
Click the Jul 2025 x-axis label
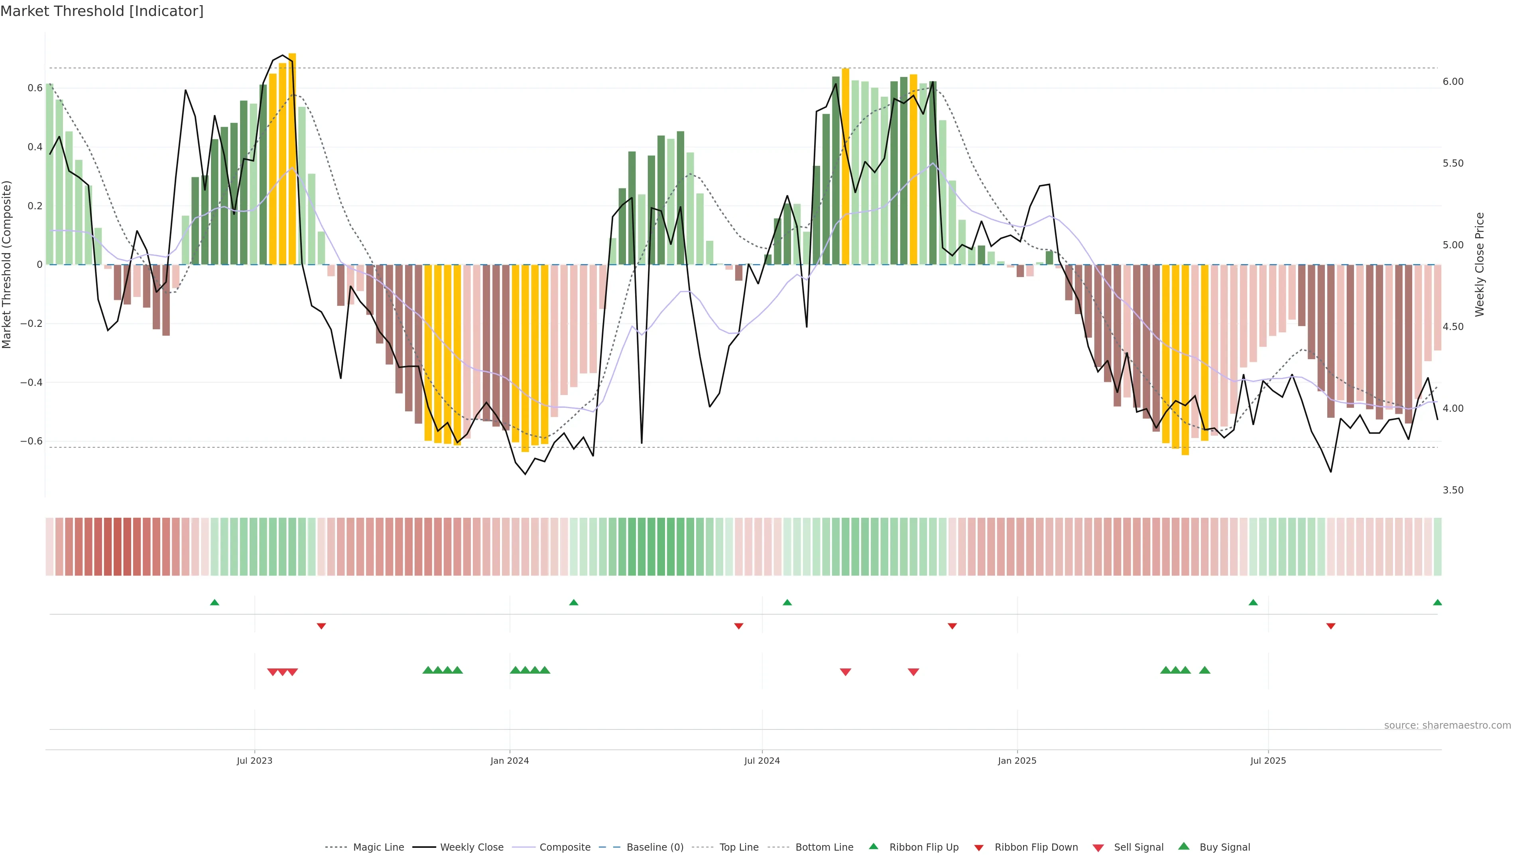1268,761
